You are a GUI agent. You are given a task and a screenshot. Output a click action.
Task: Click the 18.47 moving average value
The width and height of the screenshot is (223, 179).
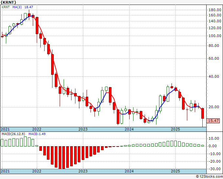point(29,7)
